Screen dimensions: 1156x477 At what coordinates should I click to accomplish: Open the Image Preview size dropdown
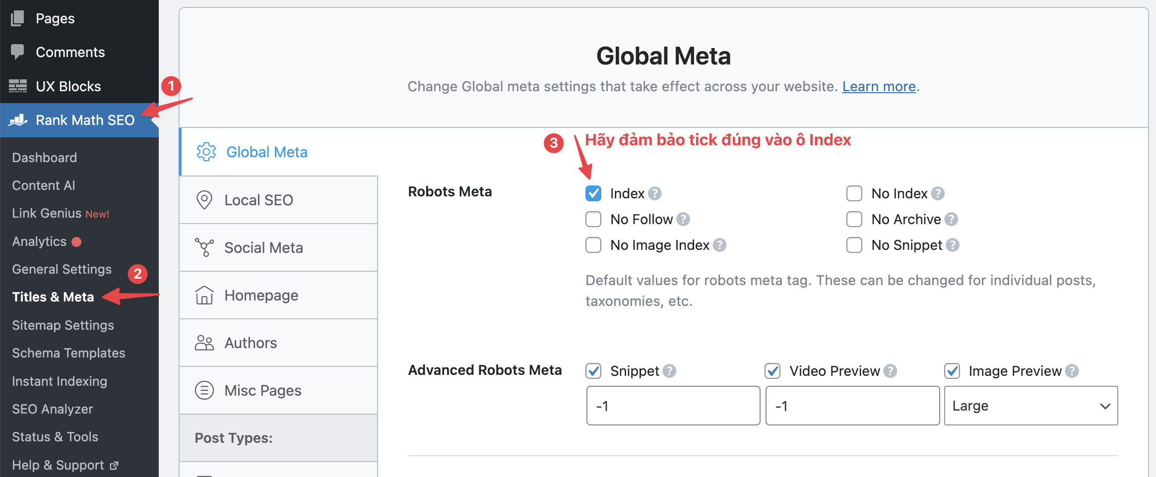click(1030, 406)
